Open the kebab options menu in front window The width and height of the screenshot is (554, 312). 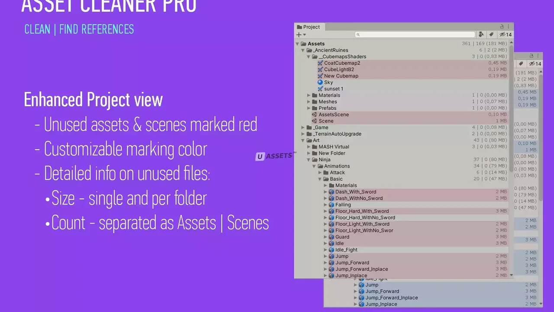(x=509, y=27)
